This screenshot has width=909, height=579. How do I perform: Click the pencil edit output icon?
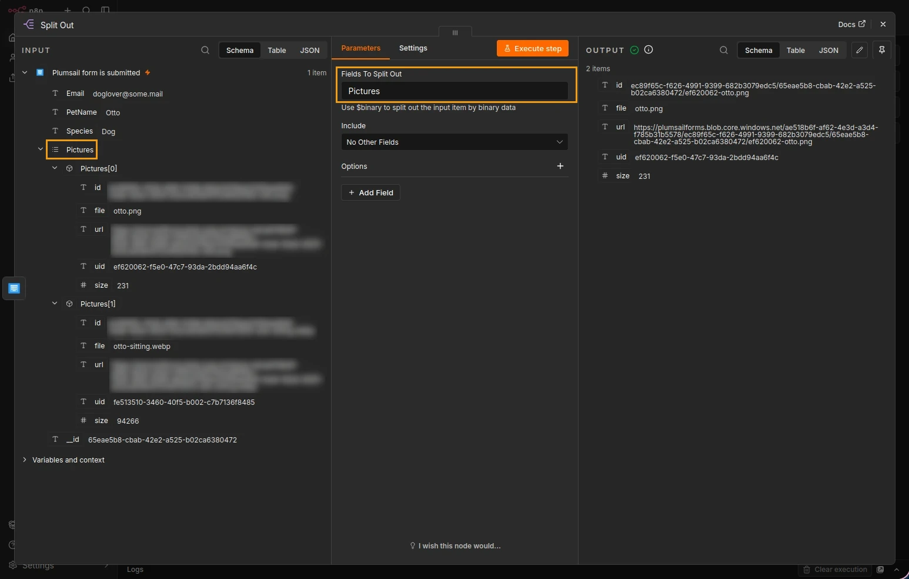click(860, 50)
